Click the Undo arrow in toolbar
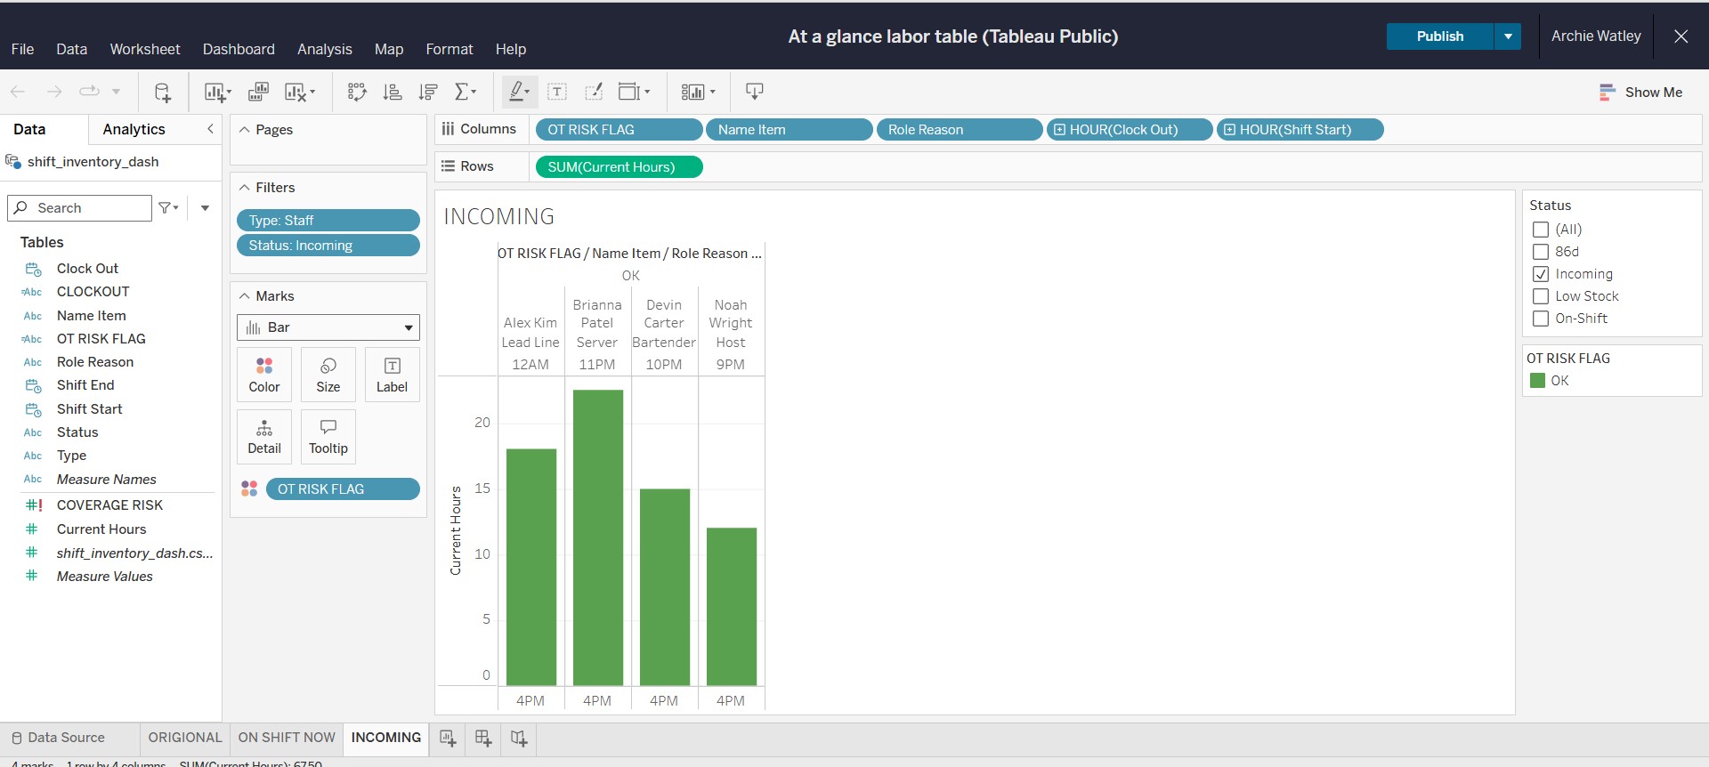Image resolution: width=1709 pixels, height=767 pixels. pyautogui.click(x=18, y=92)
